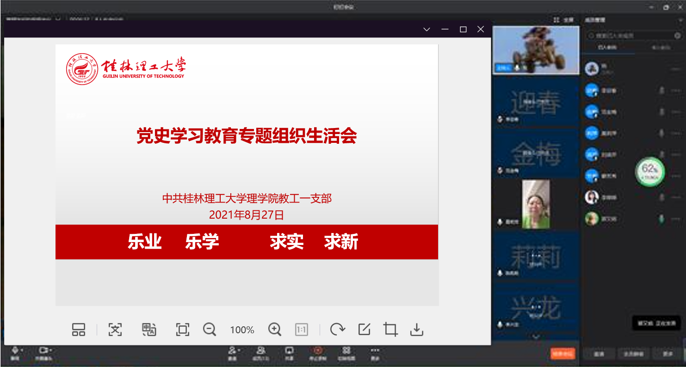Click the orange end meeting button
This screenshot has width=686, height=367.
click(x=562, y=354)
